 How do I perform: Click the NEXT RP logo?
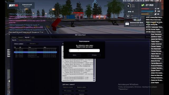(x=13, y=5)
